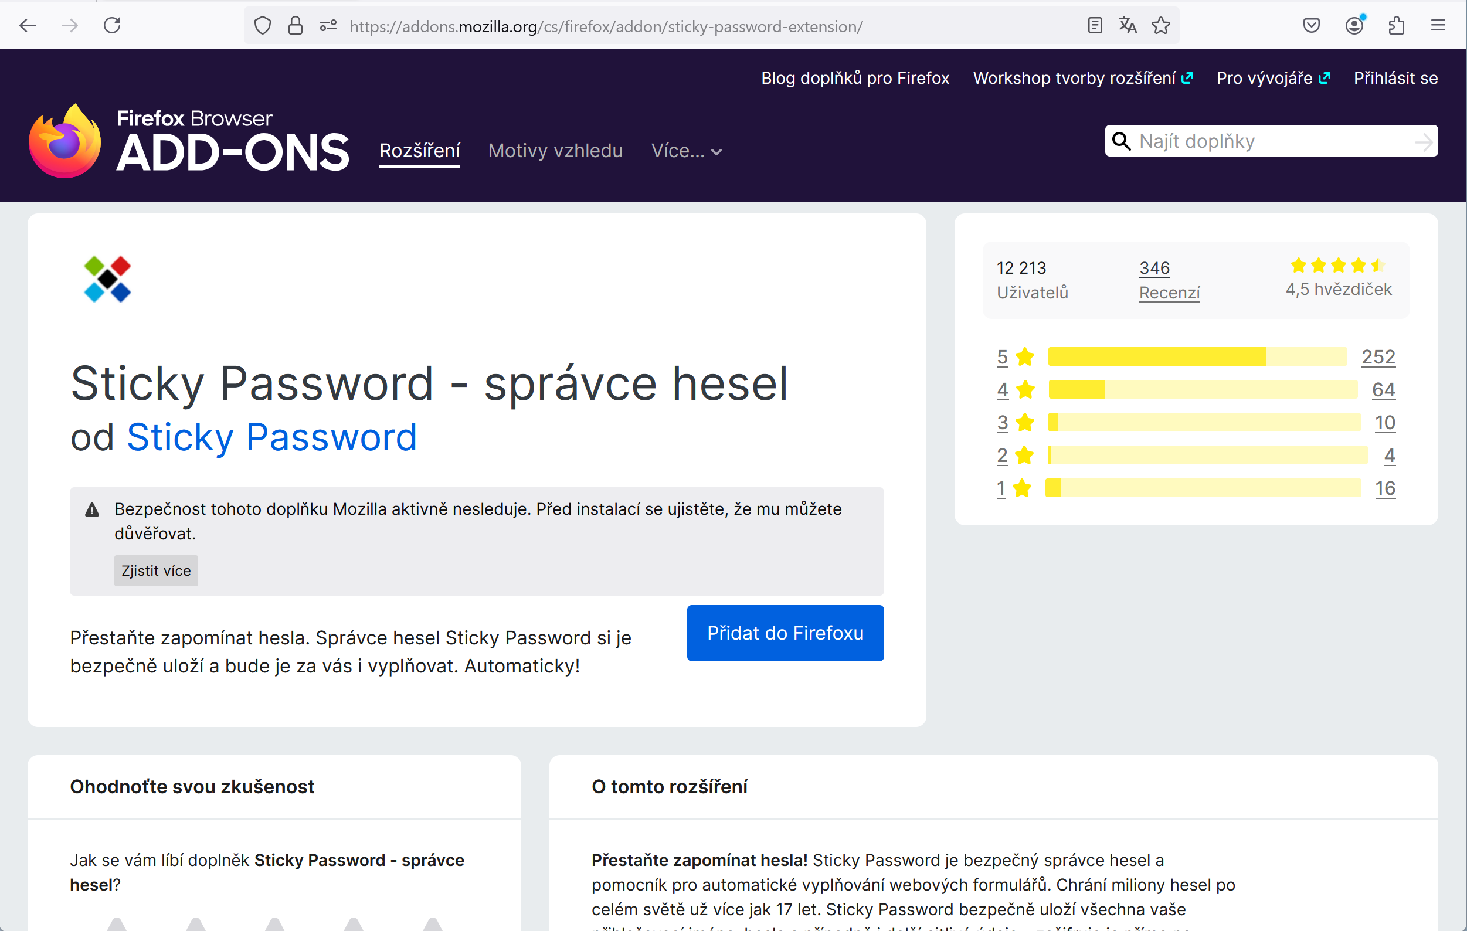Open the tracking protection shield icon
This screenshot has width=1467, height=931.
[x=263, y=26]
